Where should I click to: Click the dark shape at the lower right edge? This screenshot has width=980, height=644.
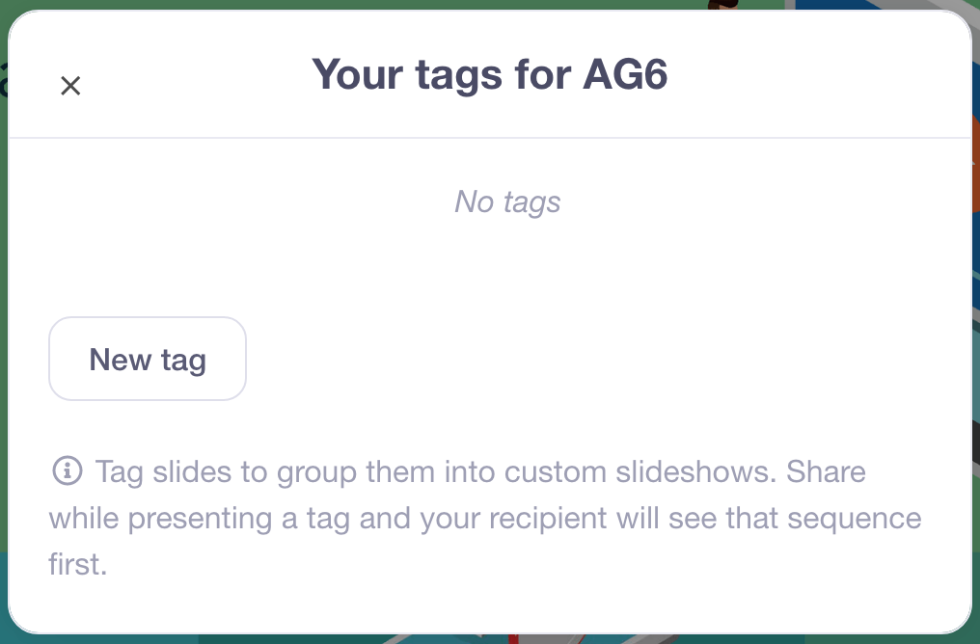(975, 442)
